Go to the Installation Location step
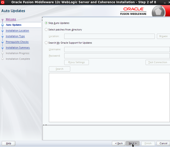Screen dimensions: 170x147 click(17, 31)
